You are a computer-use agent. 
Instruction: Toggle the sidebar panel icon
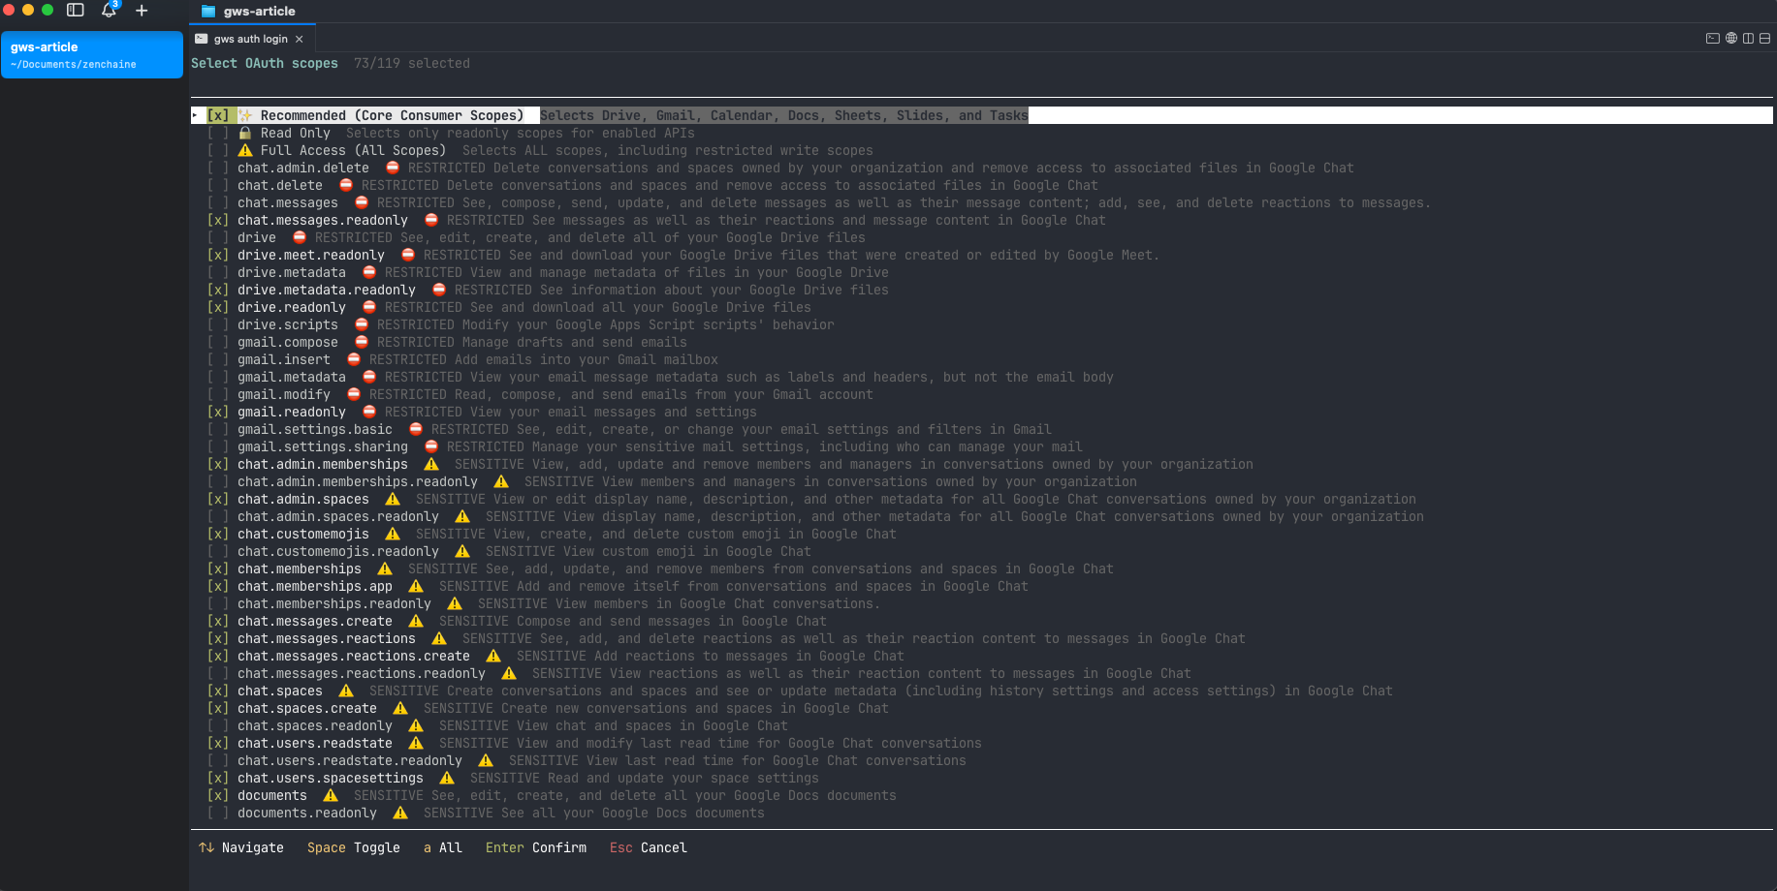76,10
